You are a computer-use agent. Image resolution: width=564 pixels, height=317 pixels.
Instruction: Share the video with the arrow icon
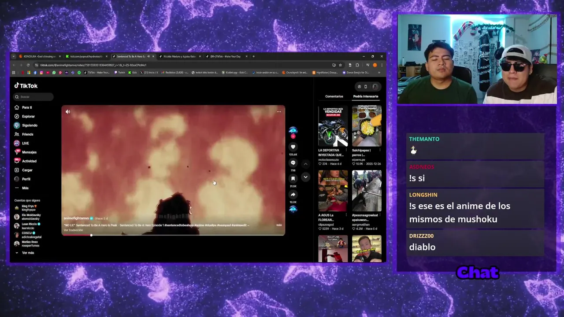pyautogui.click(x=293, y=194)
